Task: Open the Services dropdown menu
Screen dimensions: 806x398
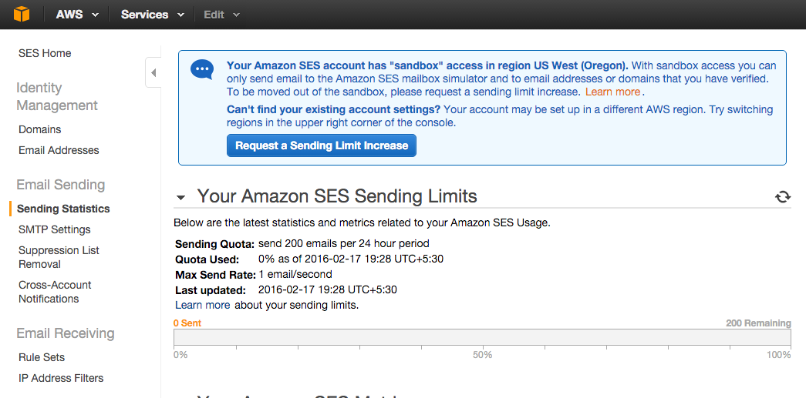Action: [x=152, y=15]
